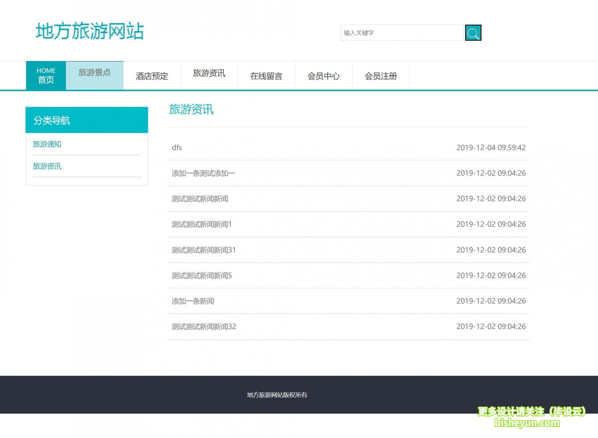The height and width of the screenshot is (438, 598).
Task: Open the article 添加一条新闻
Action: [193, 301]
